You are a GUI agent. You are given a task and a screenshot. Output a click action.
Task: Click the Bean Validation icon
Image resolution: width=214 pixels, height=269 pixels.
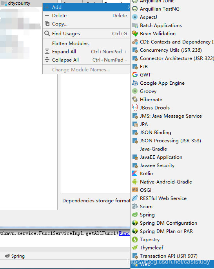[135, 33]
